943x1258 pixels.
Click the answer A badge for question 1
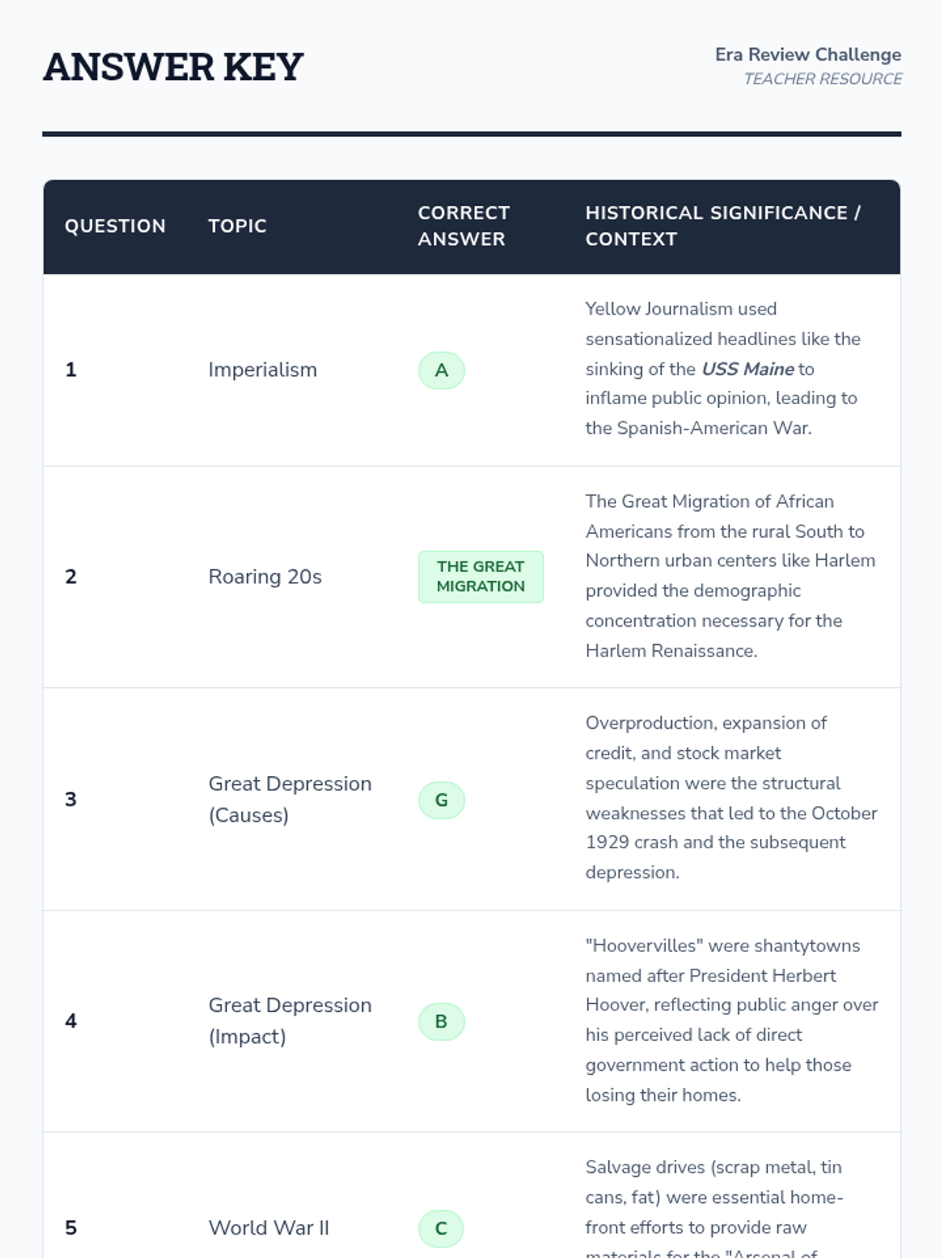pyautogui.click(x=441, y=370)
